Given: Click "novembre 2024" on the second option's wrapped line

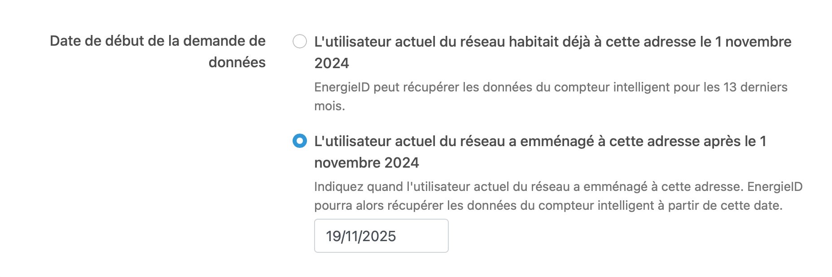Looking at the screenshot, I should tap(367, 163).
